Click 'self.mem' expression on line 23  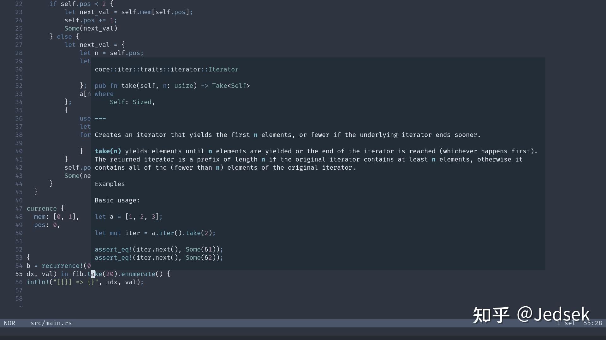click(x=136, y=12)
